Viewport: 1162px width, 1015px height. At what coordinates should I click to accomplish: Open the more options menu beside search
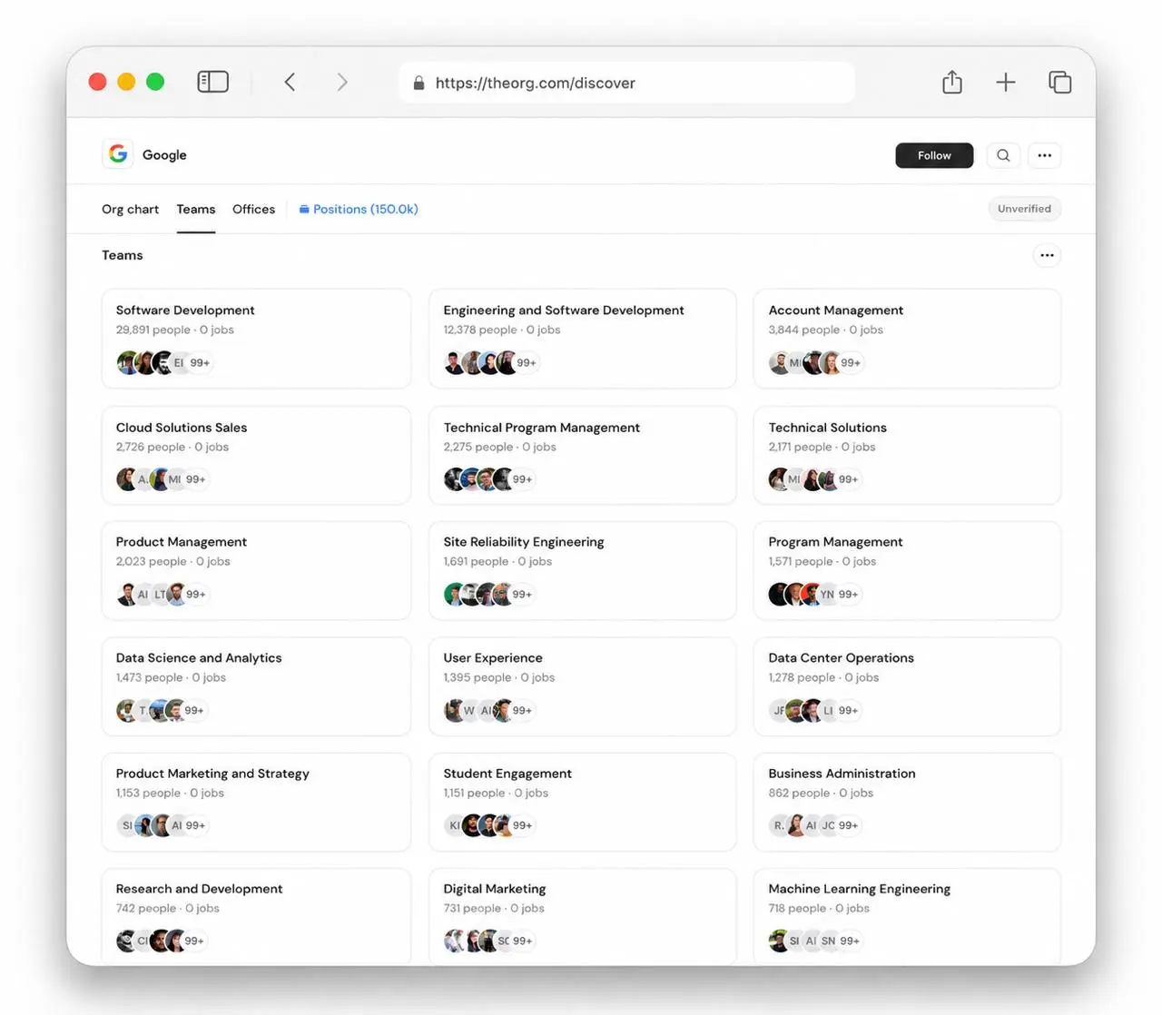pyautogui.click(x=1045, y=155)
